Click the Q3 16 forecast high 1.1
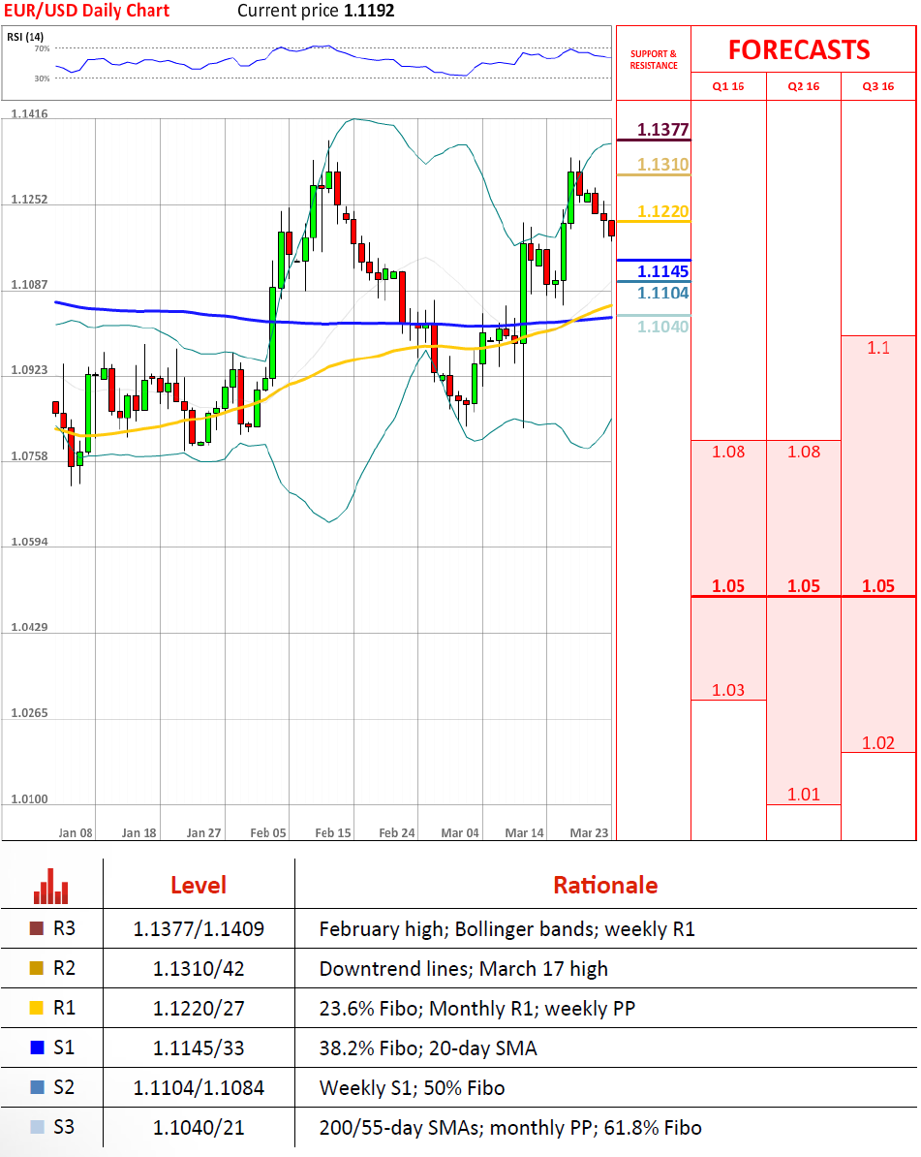The height and width of the screenshot is (1157, 921). point(878,348)
